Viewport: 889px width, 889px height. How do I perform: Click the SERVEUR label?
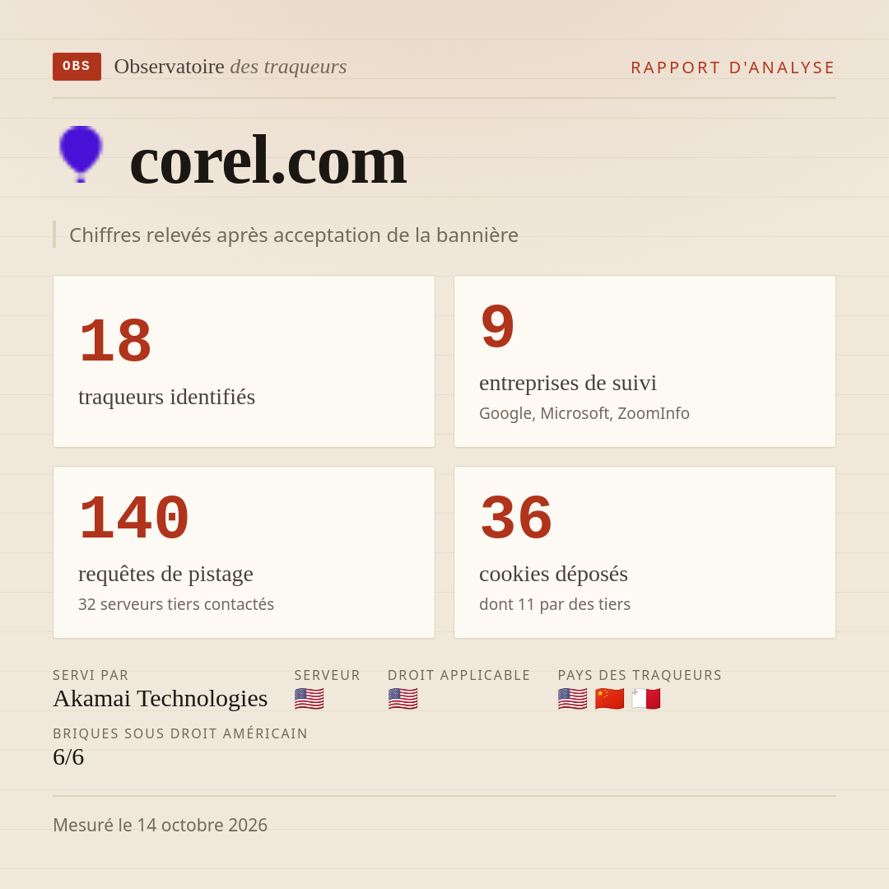pos(327,675)
